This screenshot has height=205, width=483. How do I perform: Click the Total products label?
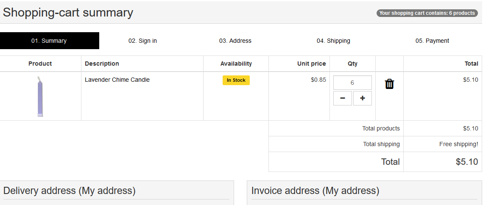[x=381, y=128]
